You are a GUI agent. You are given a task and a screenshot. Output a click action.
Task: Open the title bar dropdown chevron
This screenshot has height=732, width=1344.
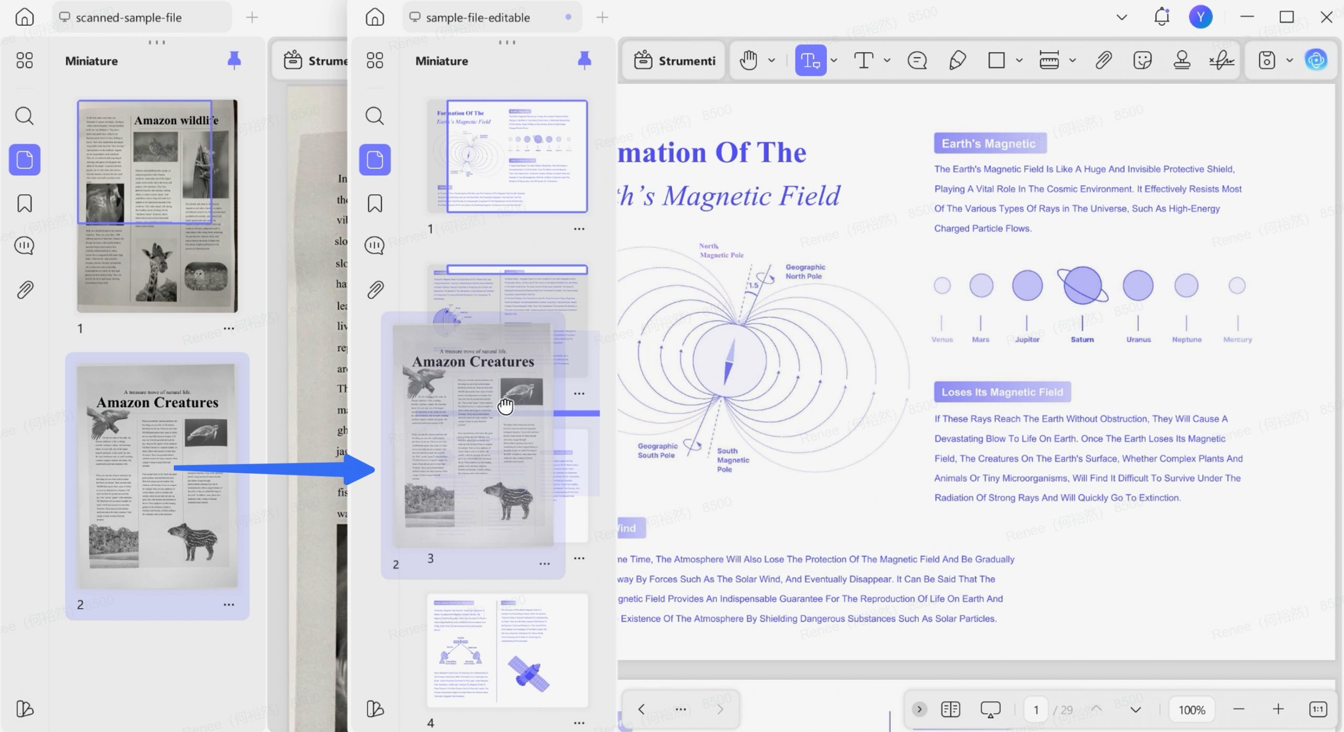(1122, 17)
